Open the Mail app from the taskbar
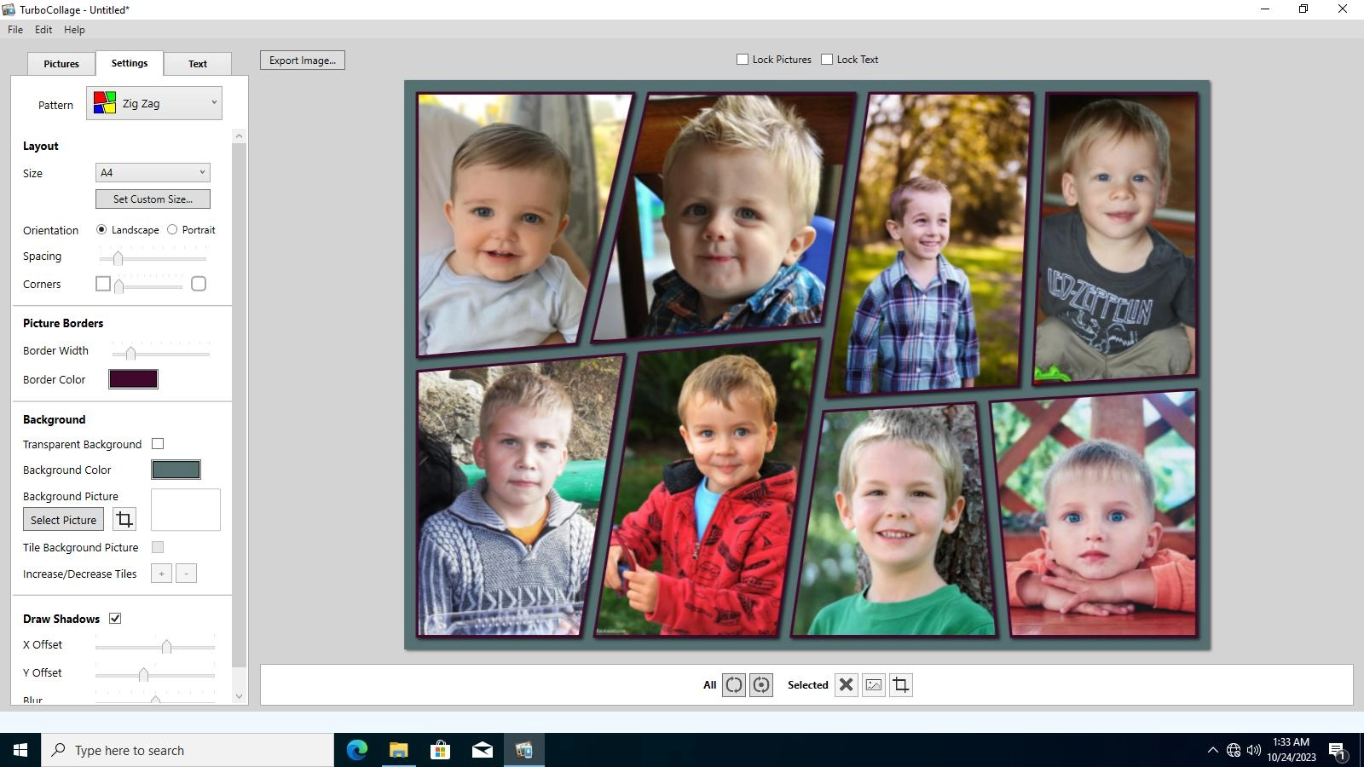 [x=482, y=750]
